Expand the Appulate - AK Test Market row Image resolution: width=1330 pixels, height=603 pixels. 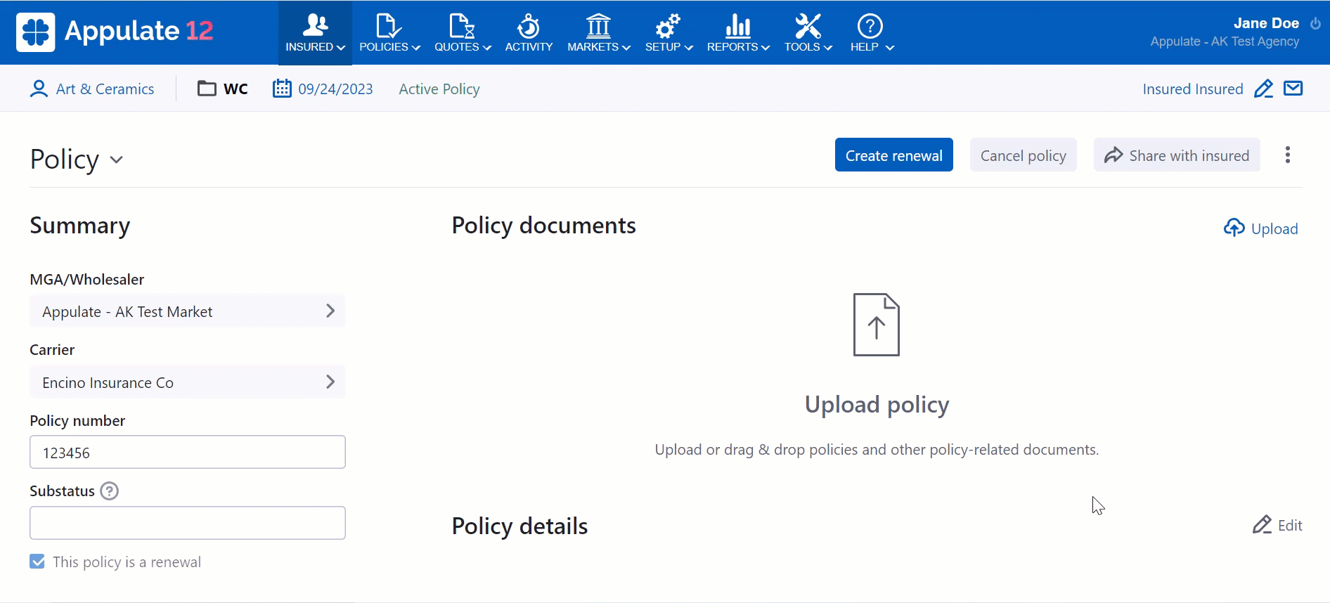[x=187, y=311]
